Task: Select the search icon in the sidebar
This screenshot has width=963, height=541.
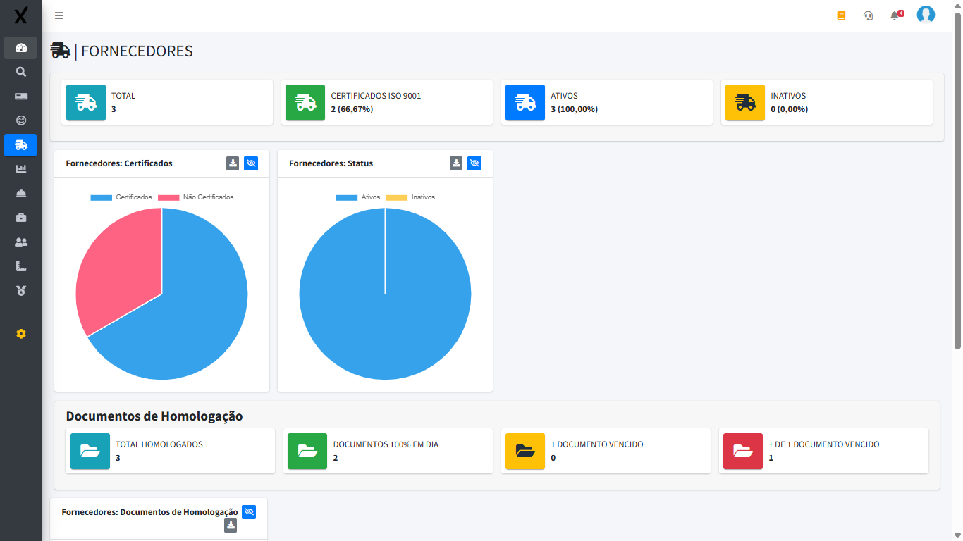Action: pyautogui.click(x=20, y=71)
